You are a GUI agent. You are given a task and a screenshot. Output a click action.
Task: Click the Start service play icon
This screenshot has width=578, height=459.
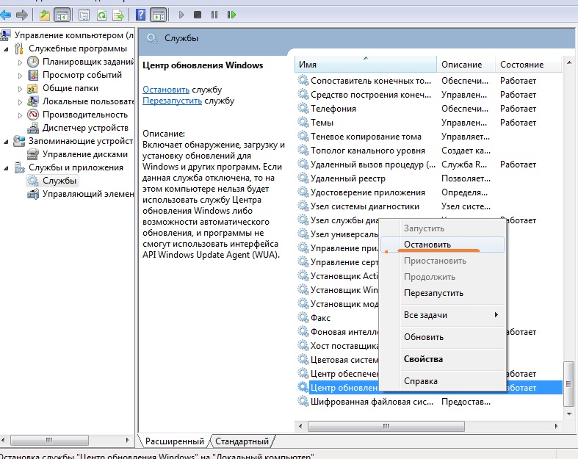click(181, 15)
